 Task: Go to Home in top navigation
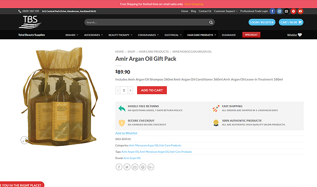(x=185, y=11)
